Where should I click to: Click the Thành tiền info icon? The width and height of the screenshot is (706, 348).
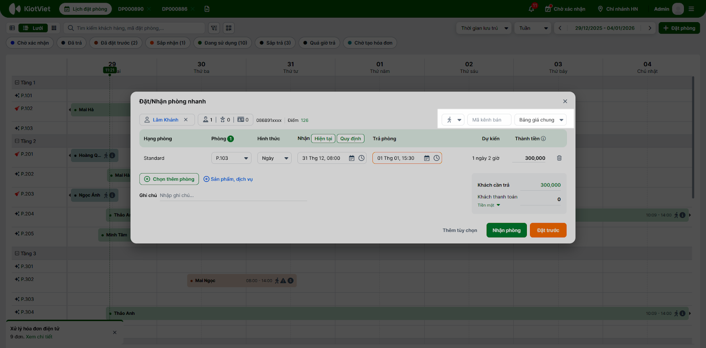click(x=543, y=139)
